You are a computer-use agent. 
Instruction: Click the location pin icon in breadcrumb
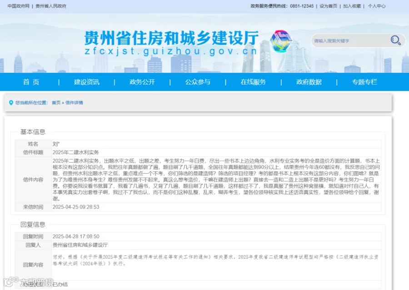(x=11, y=103)
